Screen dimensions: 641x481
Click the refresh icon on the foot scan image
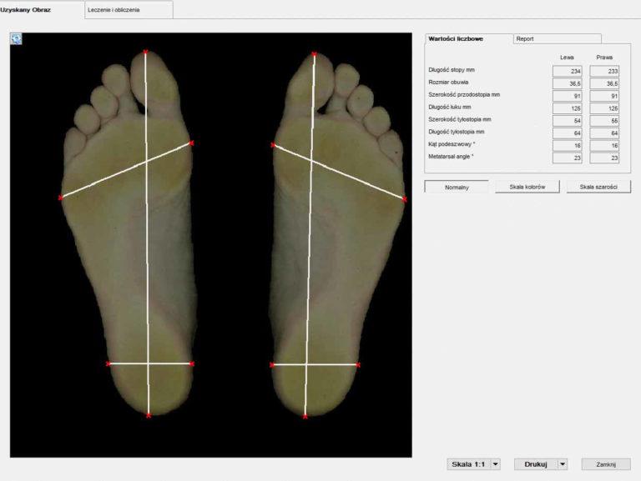[16, 39]
